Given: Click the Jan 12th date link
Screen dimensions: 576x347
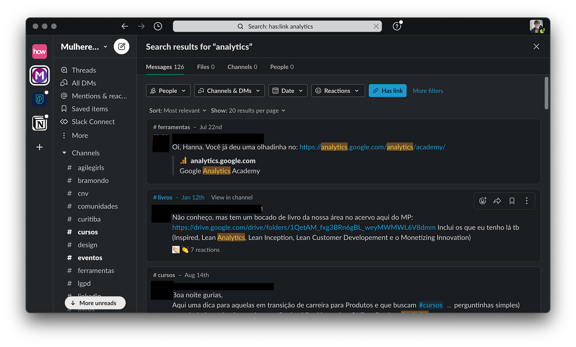Looking at the screenshot, I should point(193,197).
